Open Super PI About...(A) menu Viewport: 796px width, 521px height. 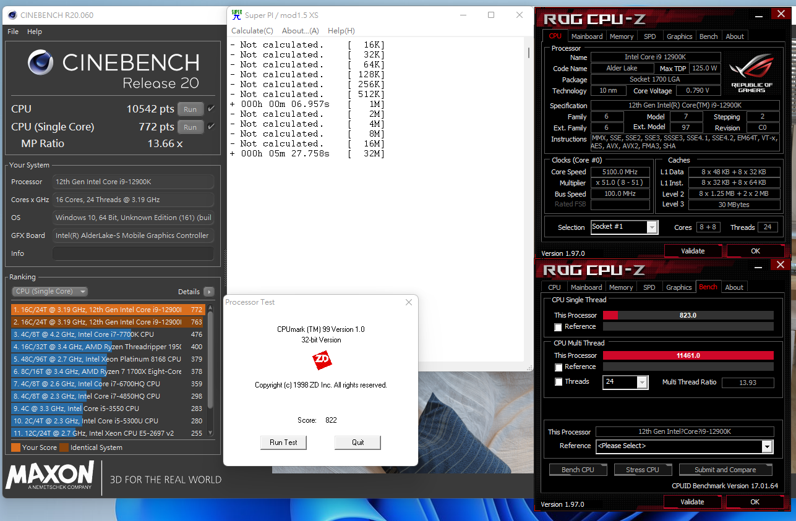pos(300,31)
